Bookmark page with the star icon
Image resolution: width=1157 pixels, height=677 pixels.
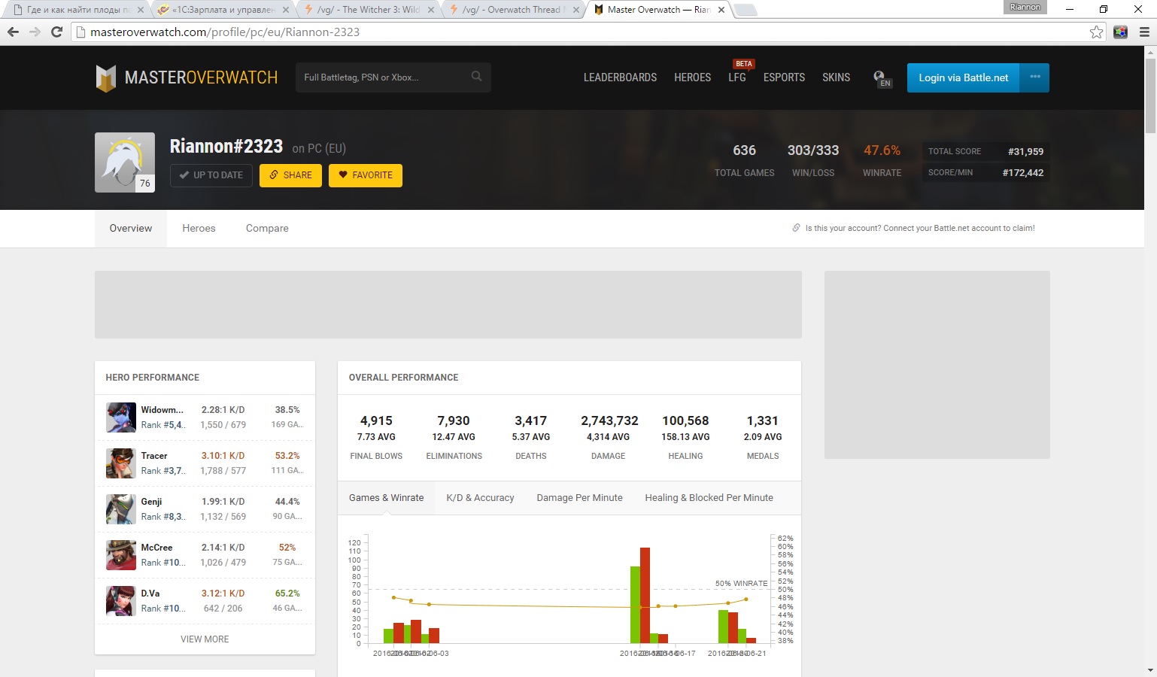pyautogui.click(x=1096, y=32)
